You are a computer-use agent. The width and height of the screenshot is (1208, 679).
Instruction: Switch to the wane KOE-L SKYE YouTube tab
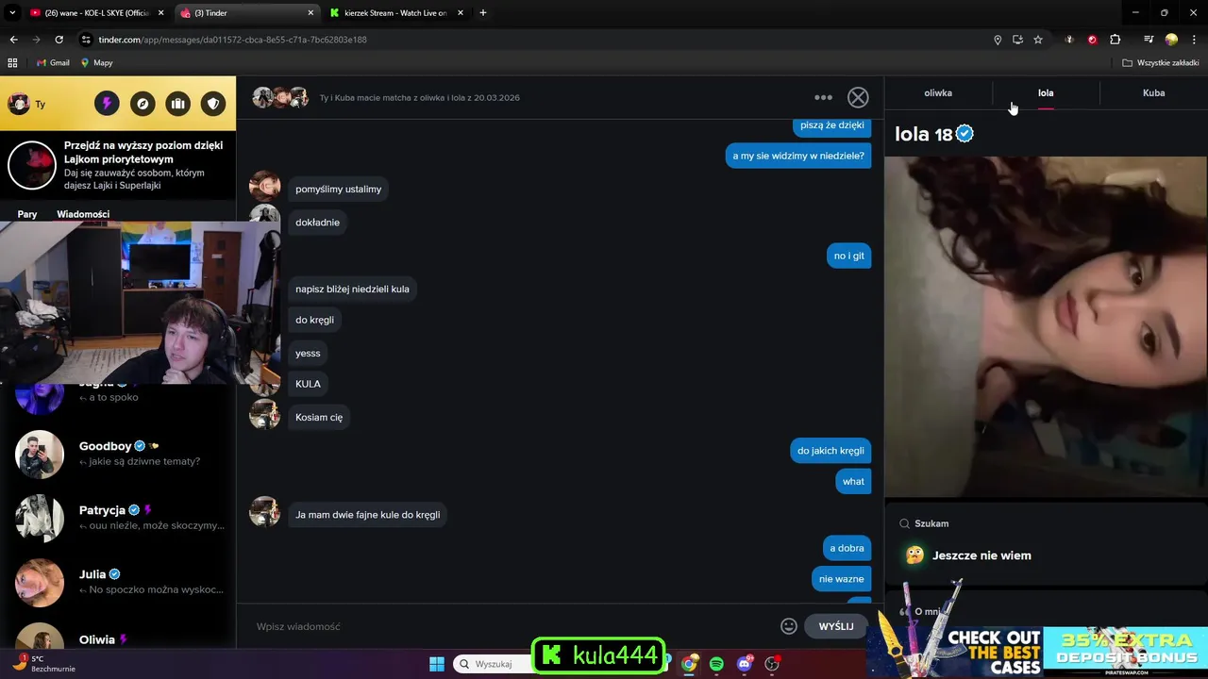96,13
